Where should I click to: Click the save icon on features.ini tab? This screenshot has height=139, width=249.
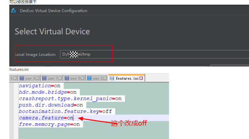pyautogui.click(x=112, y=78)
